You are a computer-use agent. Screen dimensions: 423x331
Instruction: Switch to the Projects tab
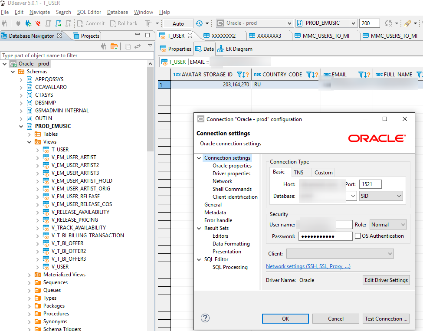click(86, 36)
